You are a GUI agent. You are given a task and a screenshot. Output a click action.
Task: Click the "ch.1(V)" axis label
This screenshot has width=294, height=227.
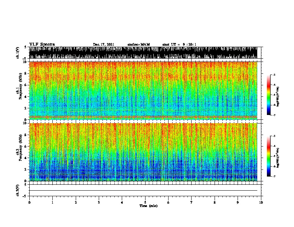[17, 53]
